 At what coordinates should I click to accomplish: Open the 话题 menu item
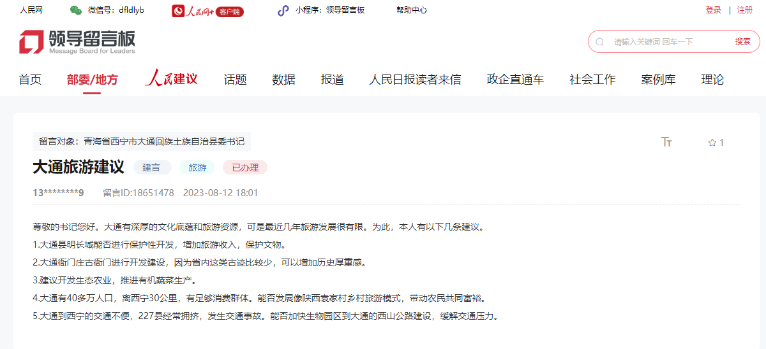point(235,80)
